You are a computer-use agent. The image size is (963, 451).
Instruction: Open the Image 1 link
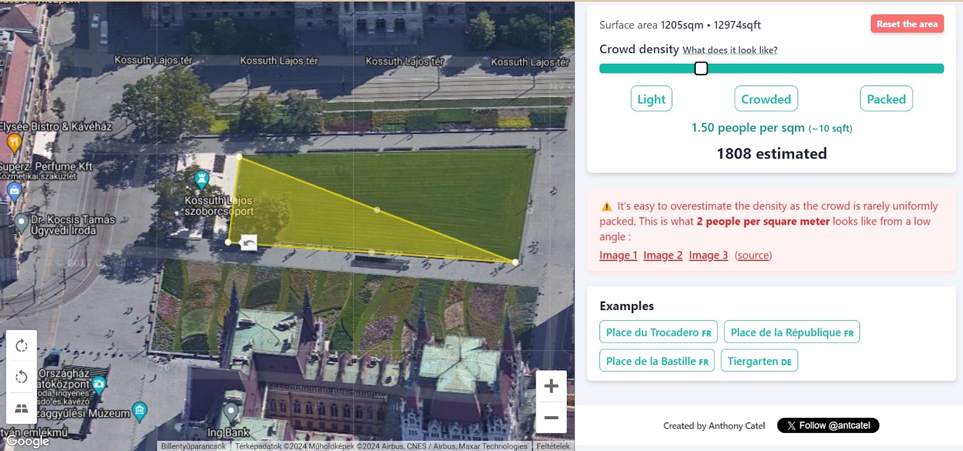pyautogui.click(x=618, y=255)
